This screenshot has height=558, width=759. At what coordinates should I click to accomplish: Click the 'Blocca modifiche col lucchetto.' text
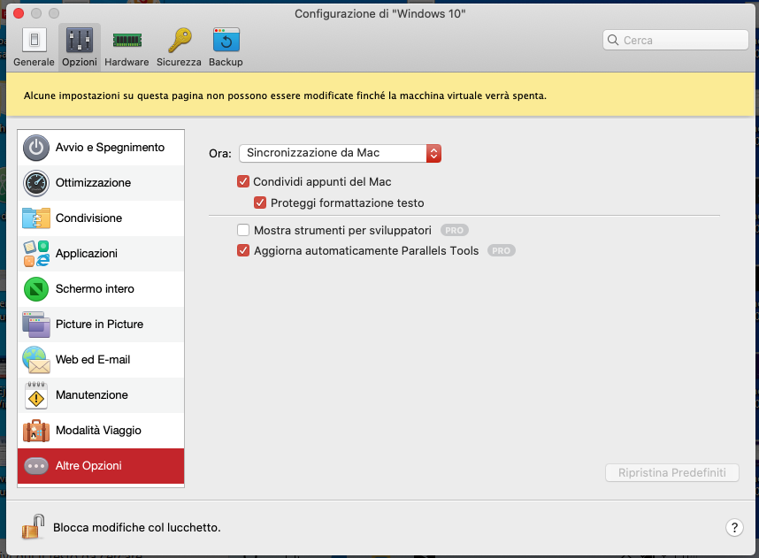pyautogui.click(x=137, y=528)
